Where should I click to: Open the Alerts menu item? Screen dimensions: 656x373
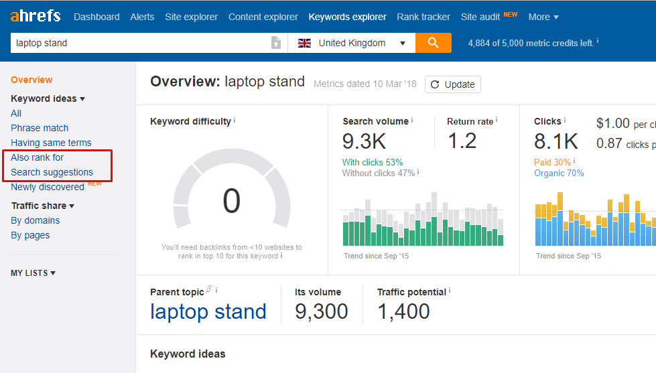point(142,17)
